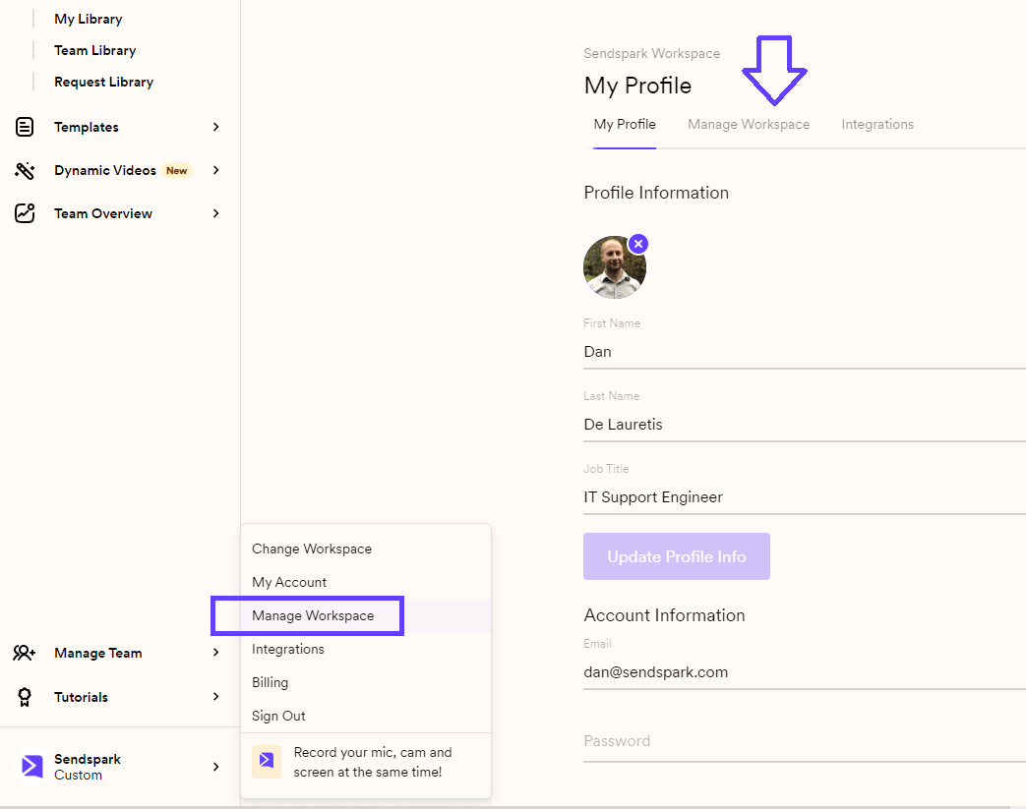Click the Templates label in sidebar
This screenshot has width=1026, height=809.
pyautogui.click(x=87, y=127)
